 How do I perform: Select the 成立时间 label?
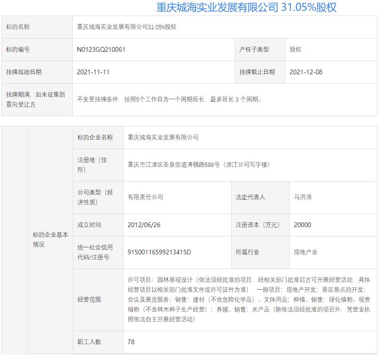click(x=89, y=225)
